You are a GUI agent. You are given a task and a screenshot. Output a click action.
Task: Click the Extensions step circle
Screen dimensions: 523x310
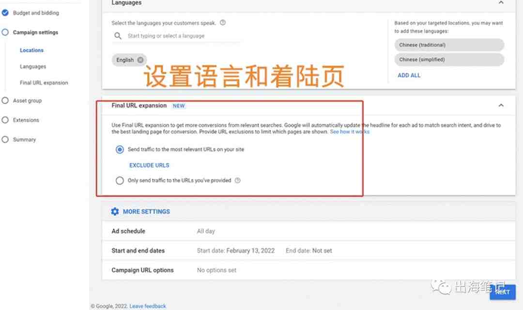pos(5,120)
